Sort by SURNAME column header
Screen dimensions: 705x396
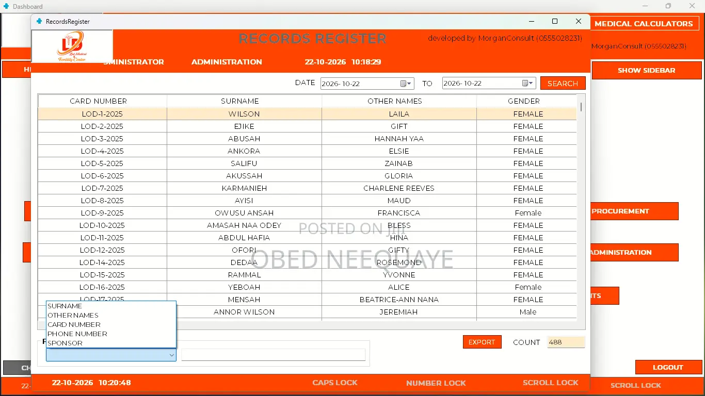tap(244, 101)
